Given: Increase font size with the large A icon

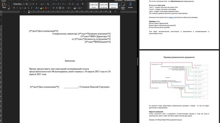Looking at the screenshot, I should (33, 4).
